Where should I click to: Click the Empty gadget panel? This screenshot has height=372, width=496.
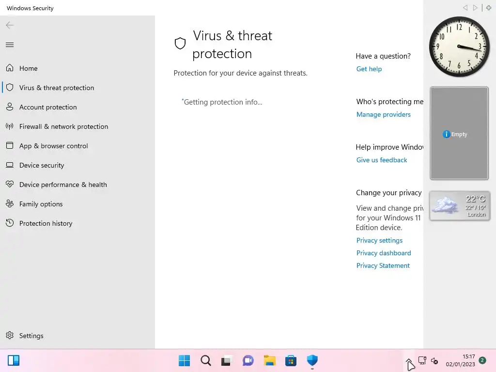point(459,133)
